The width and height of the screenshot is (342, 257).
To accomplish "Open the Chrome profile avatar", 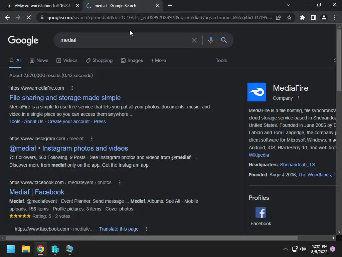I will [x=324, y=17].
